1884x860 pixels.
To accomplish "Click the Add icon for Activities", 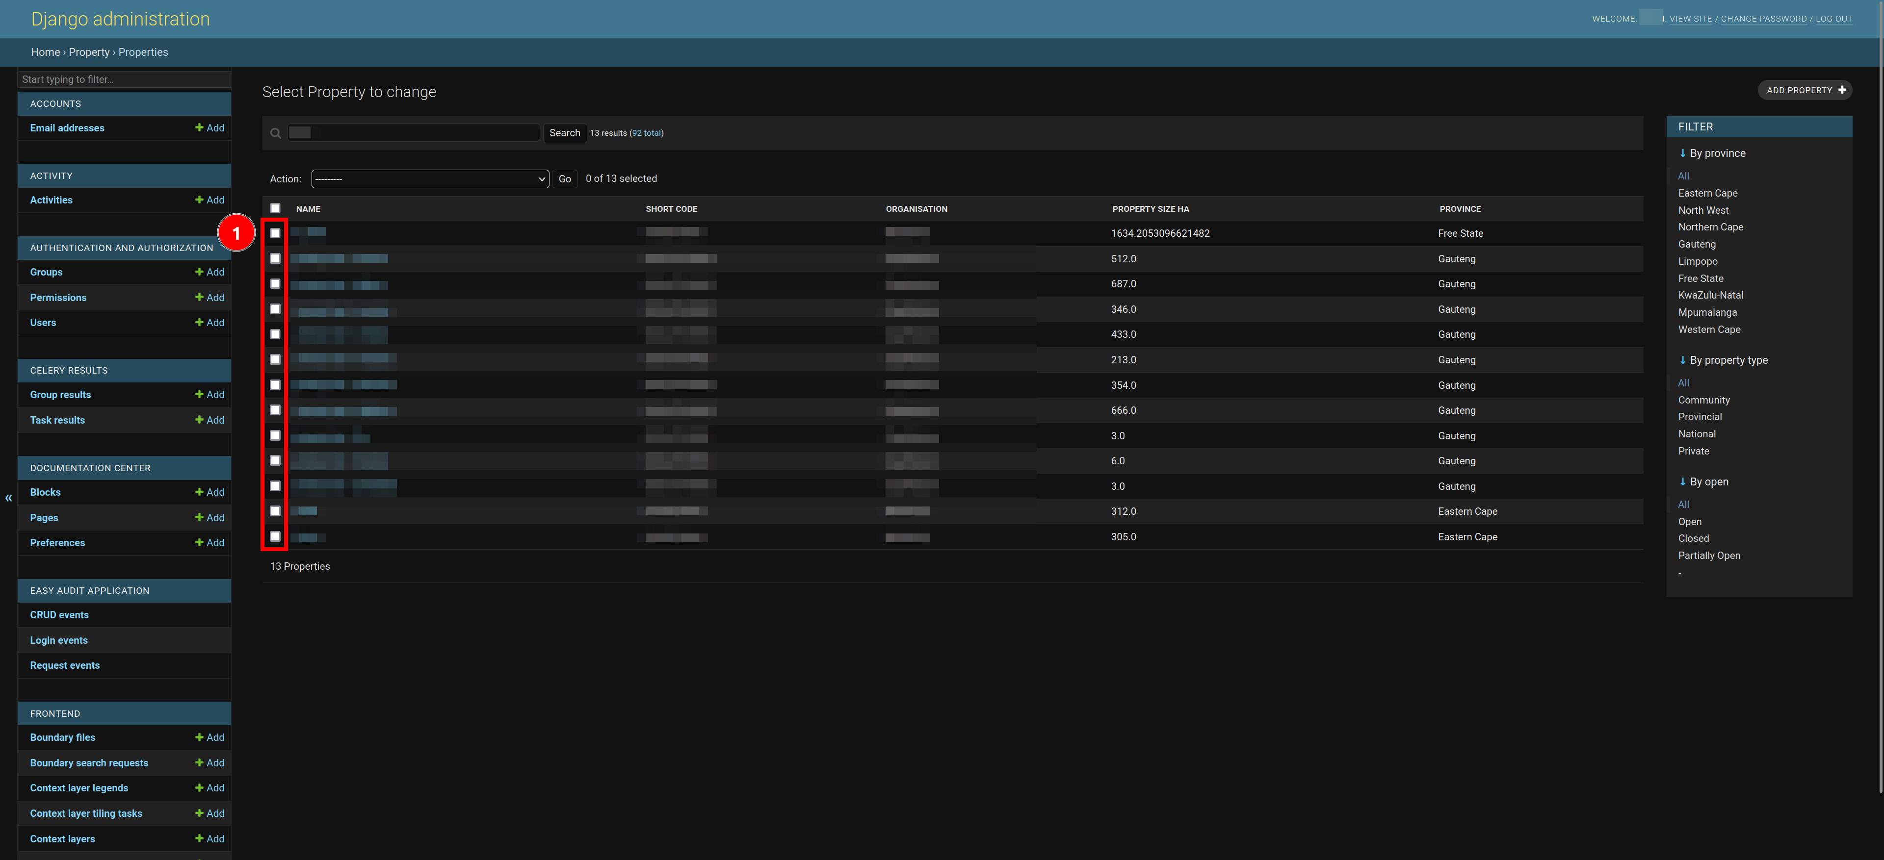I will coord(199,200).
